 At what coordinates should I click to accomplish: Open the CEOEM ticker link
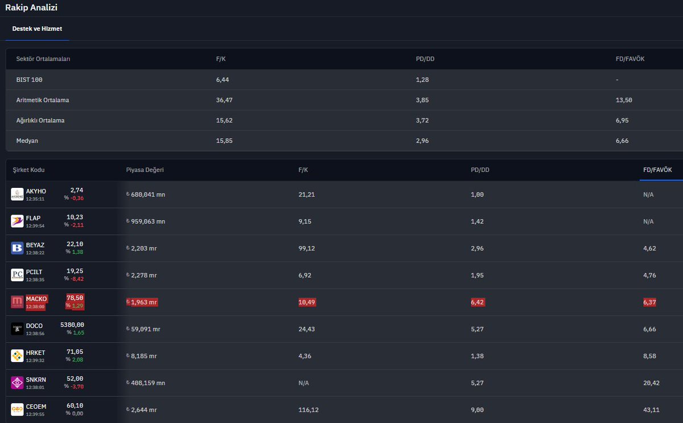pyautogui.click(x=36, y=406)
